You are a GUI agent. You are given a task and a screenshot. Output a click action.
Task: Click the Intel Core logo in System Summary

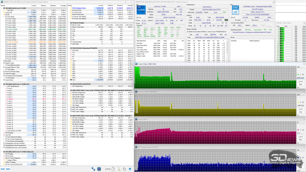pyautogui.click(x=141, y=10)
